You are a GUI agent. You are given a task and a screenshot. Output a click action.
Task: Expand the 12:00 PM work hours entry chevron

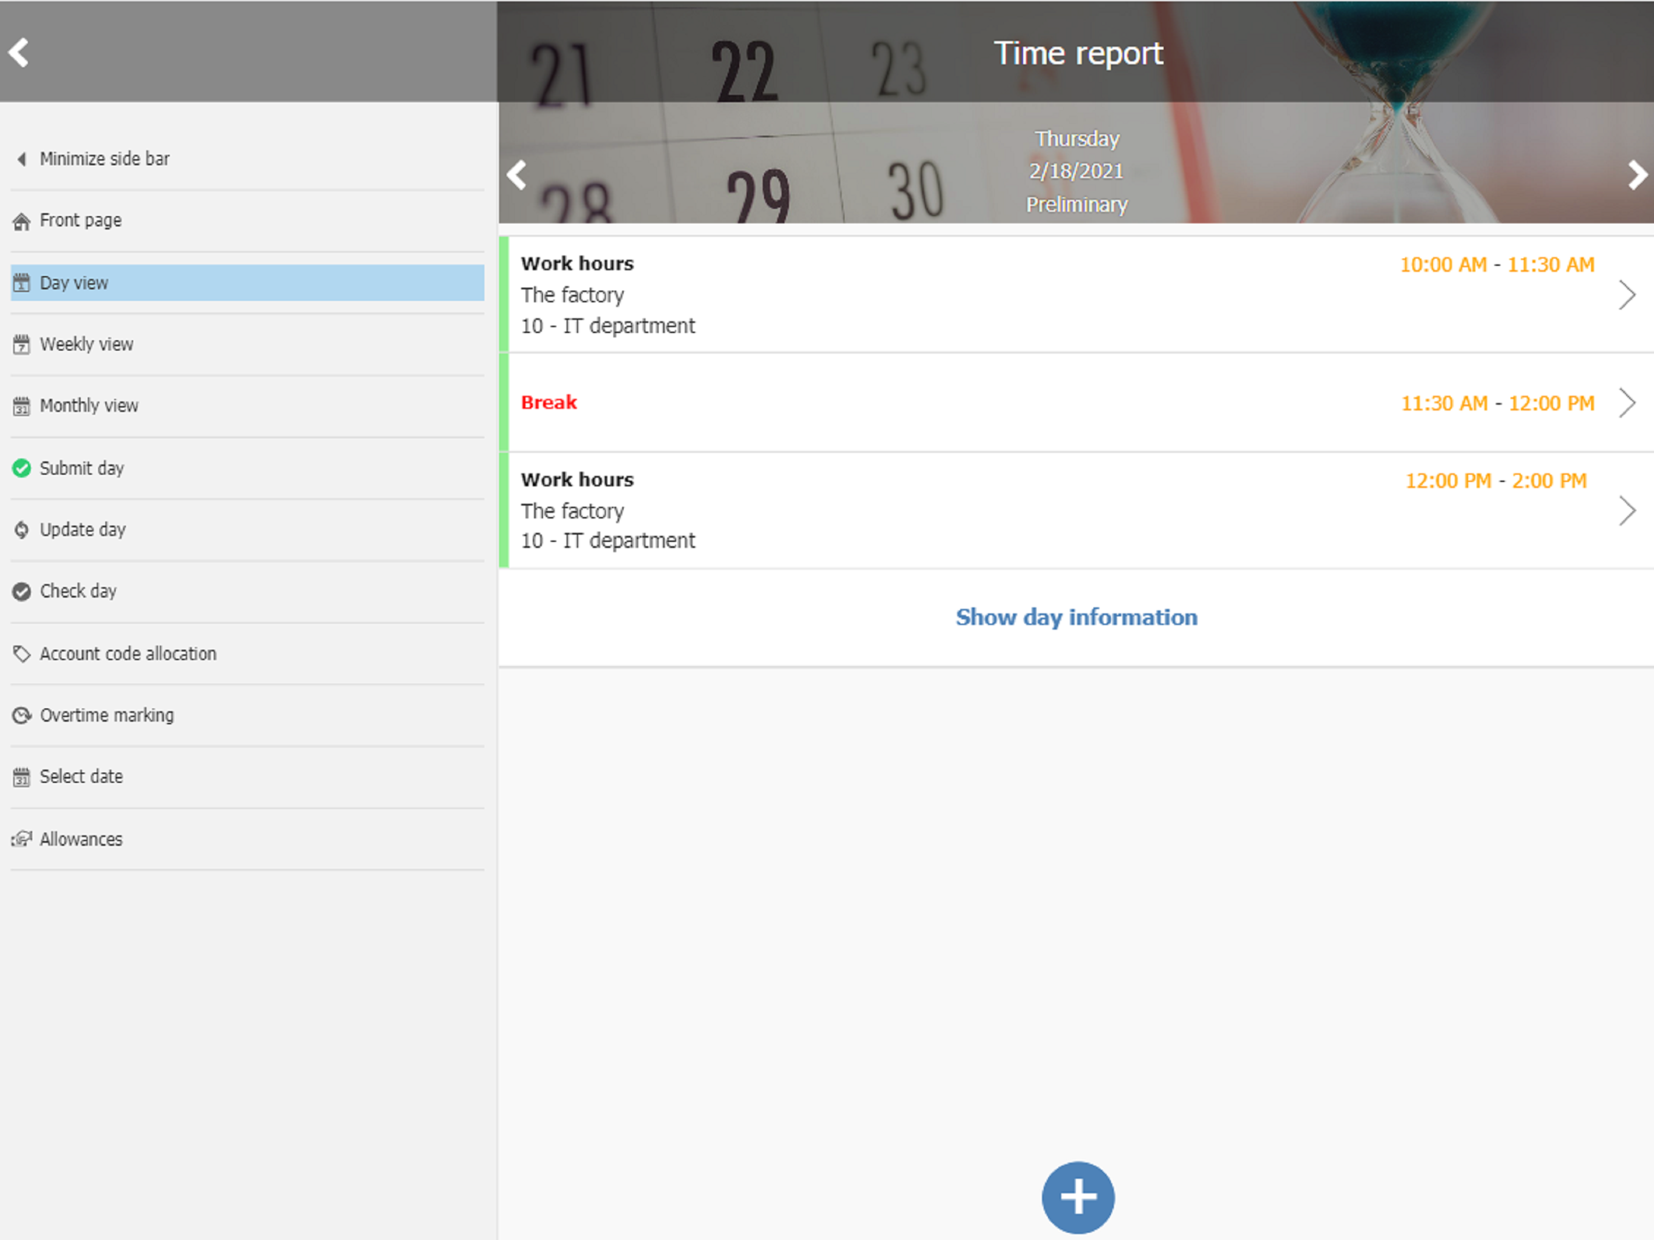point(1626,511)
